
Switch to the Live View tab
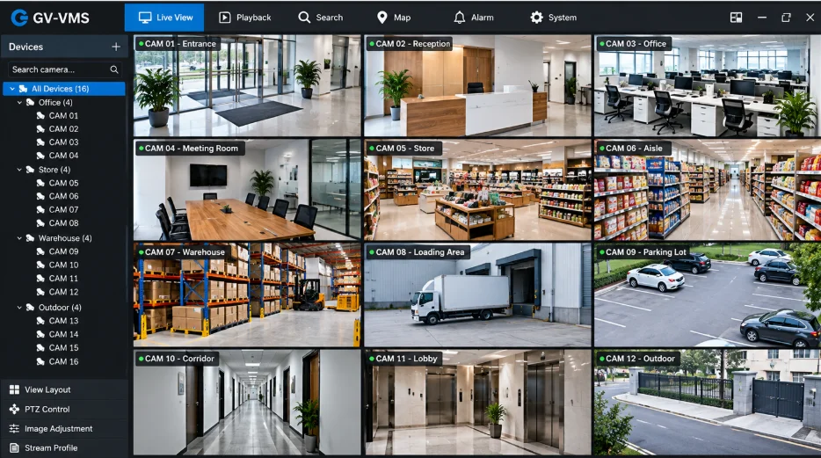[165, 18]
